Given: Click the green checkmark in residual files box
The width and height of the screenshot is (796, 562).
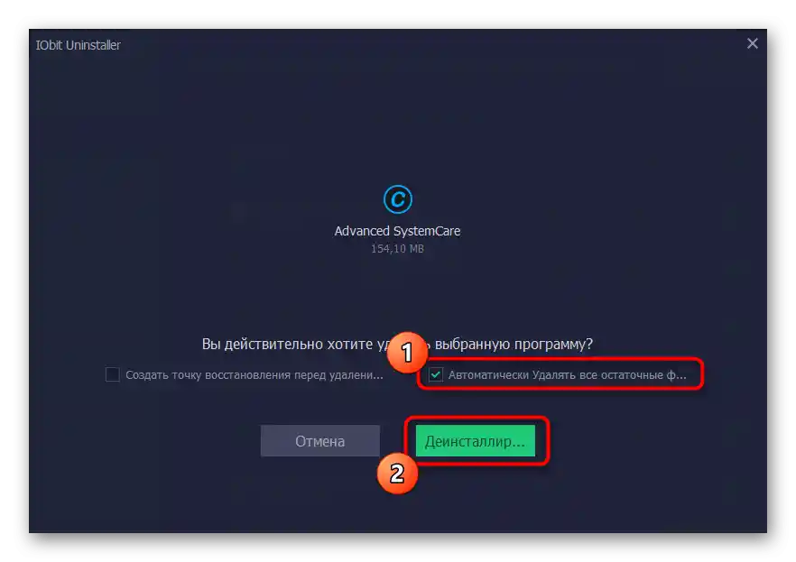Looking at the screenshot, I should (x=436, y=375).
